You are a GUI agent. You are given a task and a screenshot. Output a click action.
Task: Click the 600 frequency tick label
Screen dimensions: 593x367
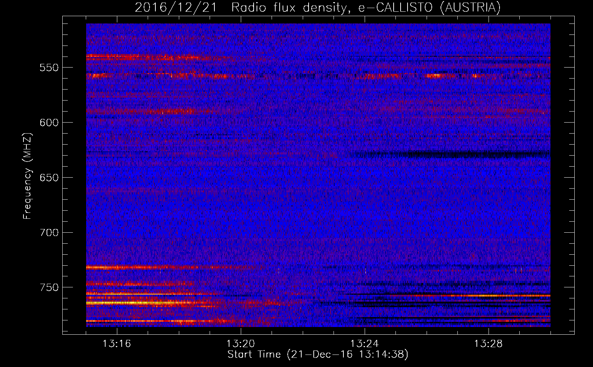[49, 123]
